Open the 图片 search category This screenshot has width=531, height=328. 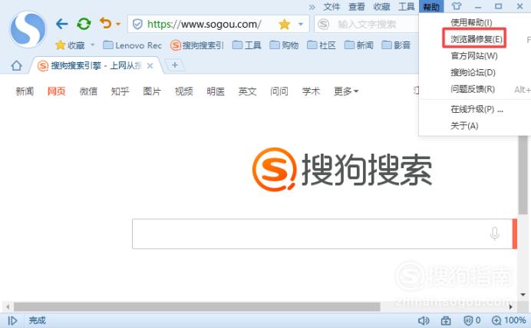click(152, 91)
